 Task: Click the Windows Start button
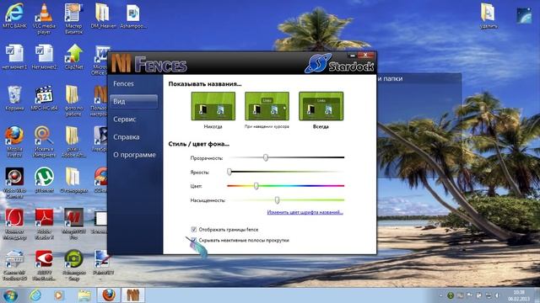tap(10, 295)
